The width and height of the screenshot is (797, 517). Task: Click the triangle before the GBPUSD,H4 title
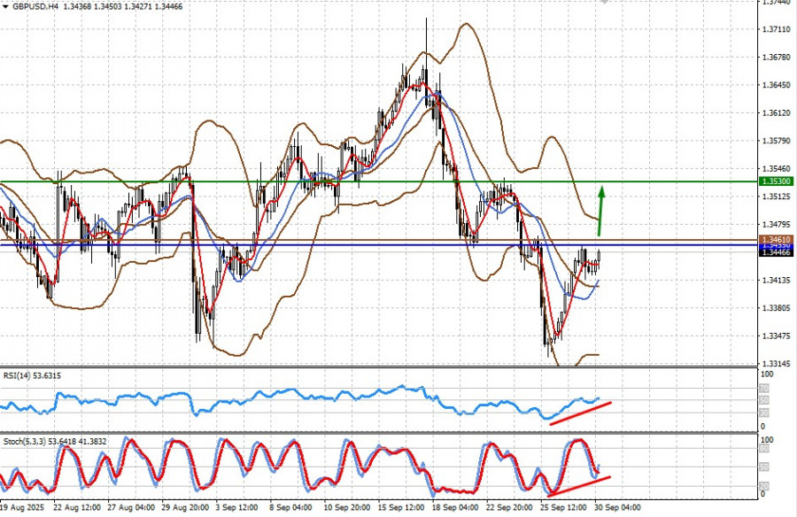click(6, 6)
